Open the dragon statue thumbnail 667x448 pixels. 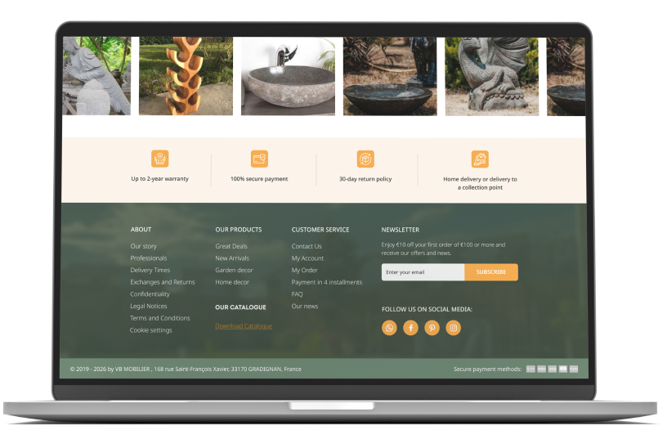492,77
